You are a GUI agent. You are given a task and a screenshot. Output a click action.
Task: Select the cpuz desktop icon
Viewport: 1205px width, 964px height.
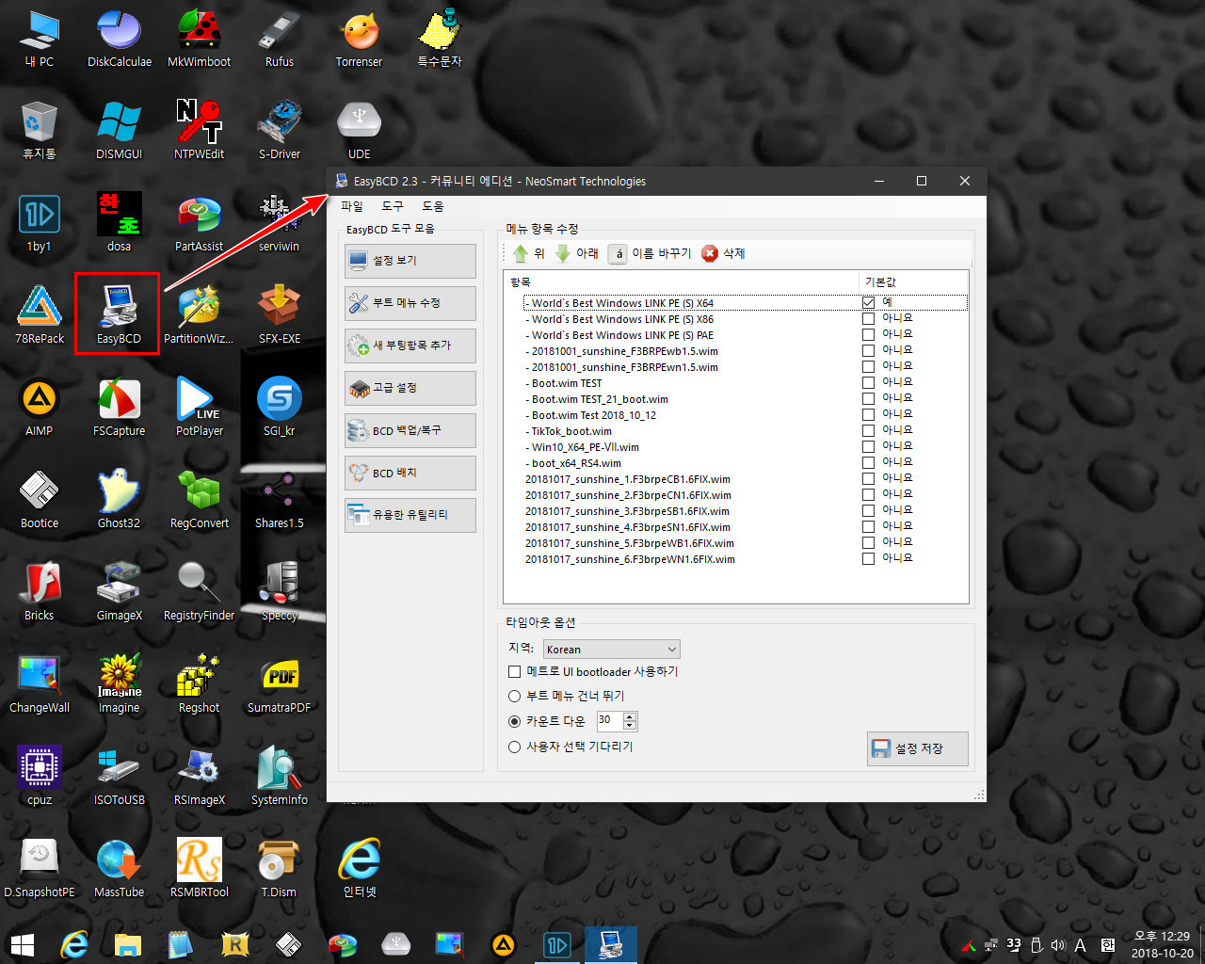39,776
